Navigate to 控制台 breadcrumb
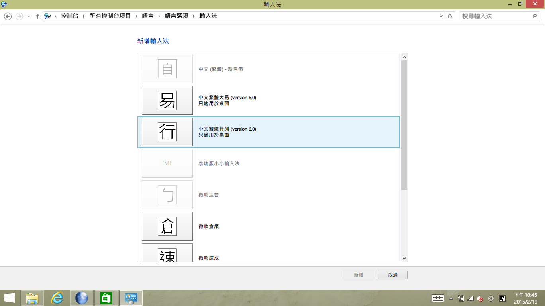 (69, 16)
